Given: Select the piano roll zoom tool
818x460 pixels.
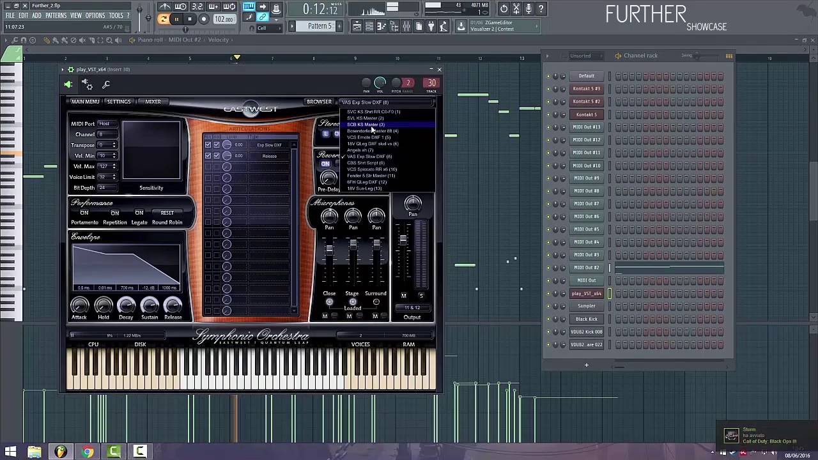Looking at the screenshot, I should (109, 40).
